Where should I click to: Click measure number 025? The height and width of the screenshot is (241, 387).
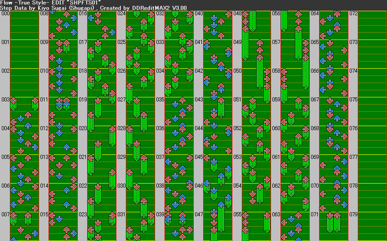(121, 42)
